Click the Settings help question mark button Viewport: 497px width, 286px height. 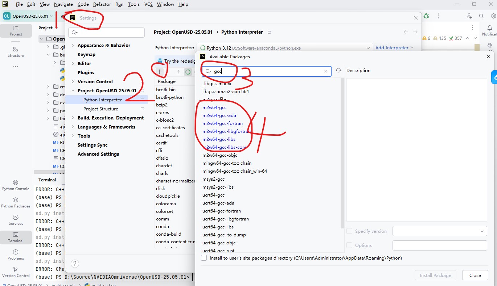(x=75, y=264)
